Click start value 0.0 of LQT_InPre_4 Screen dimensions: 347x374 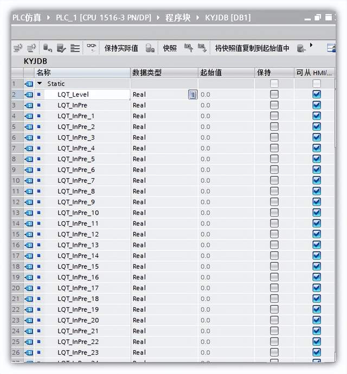tap(226, 148)
